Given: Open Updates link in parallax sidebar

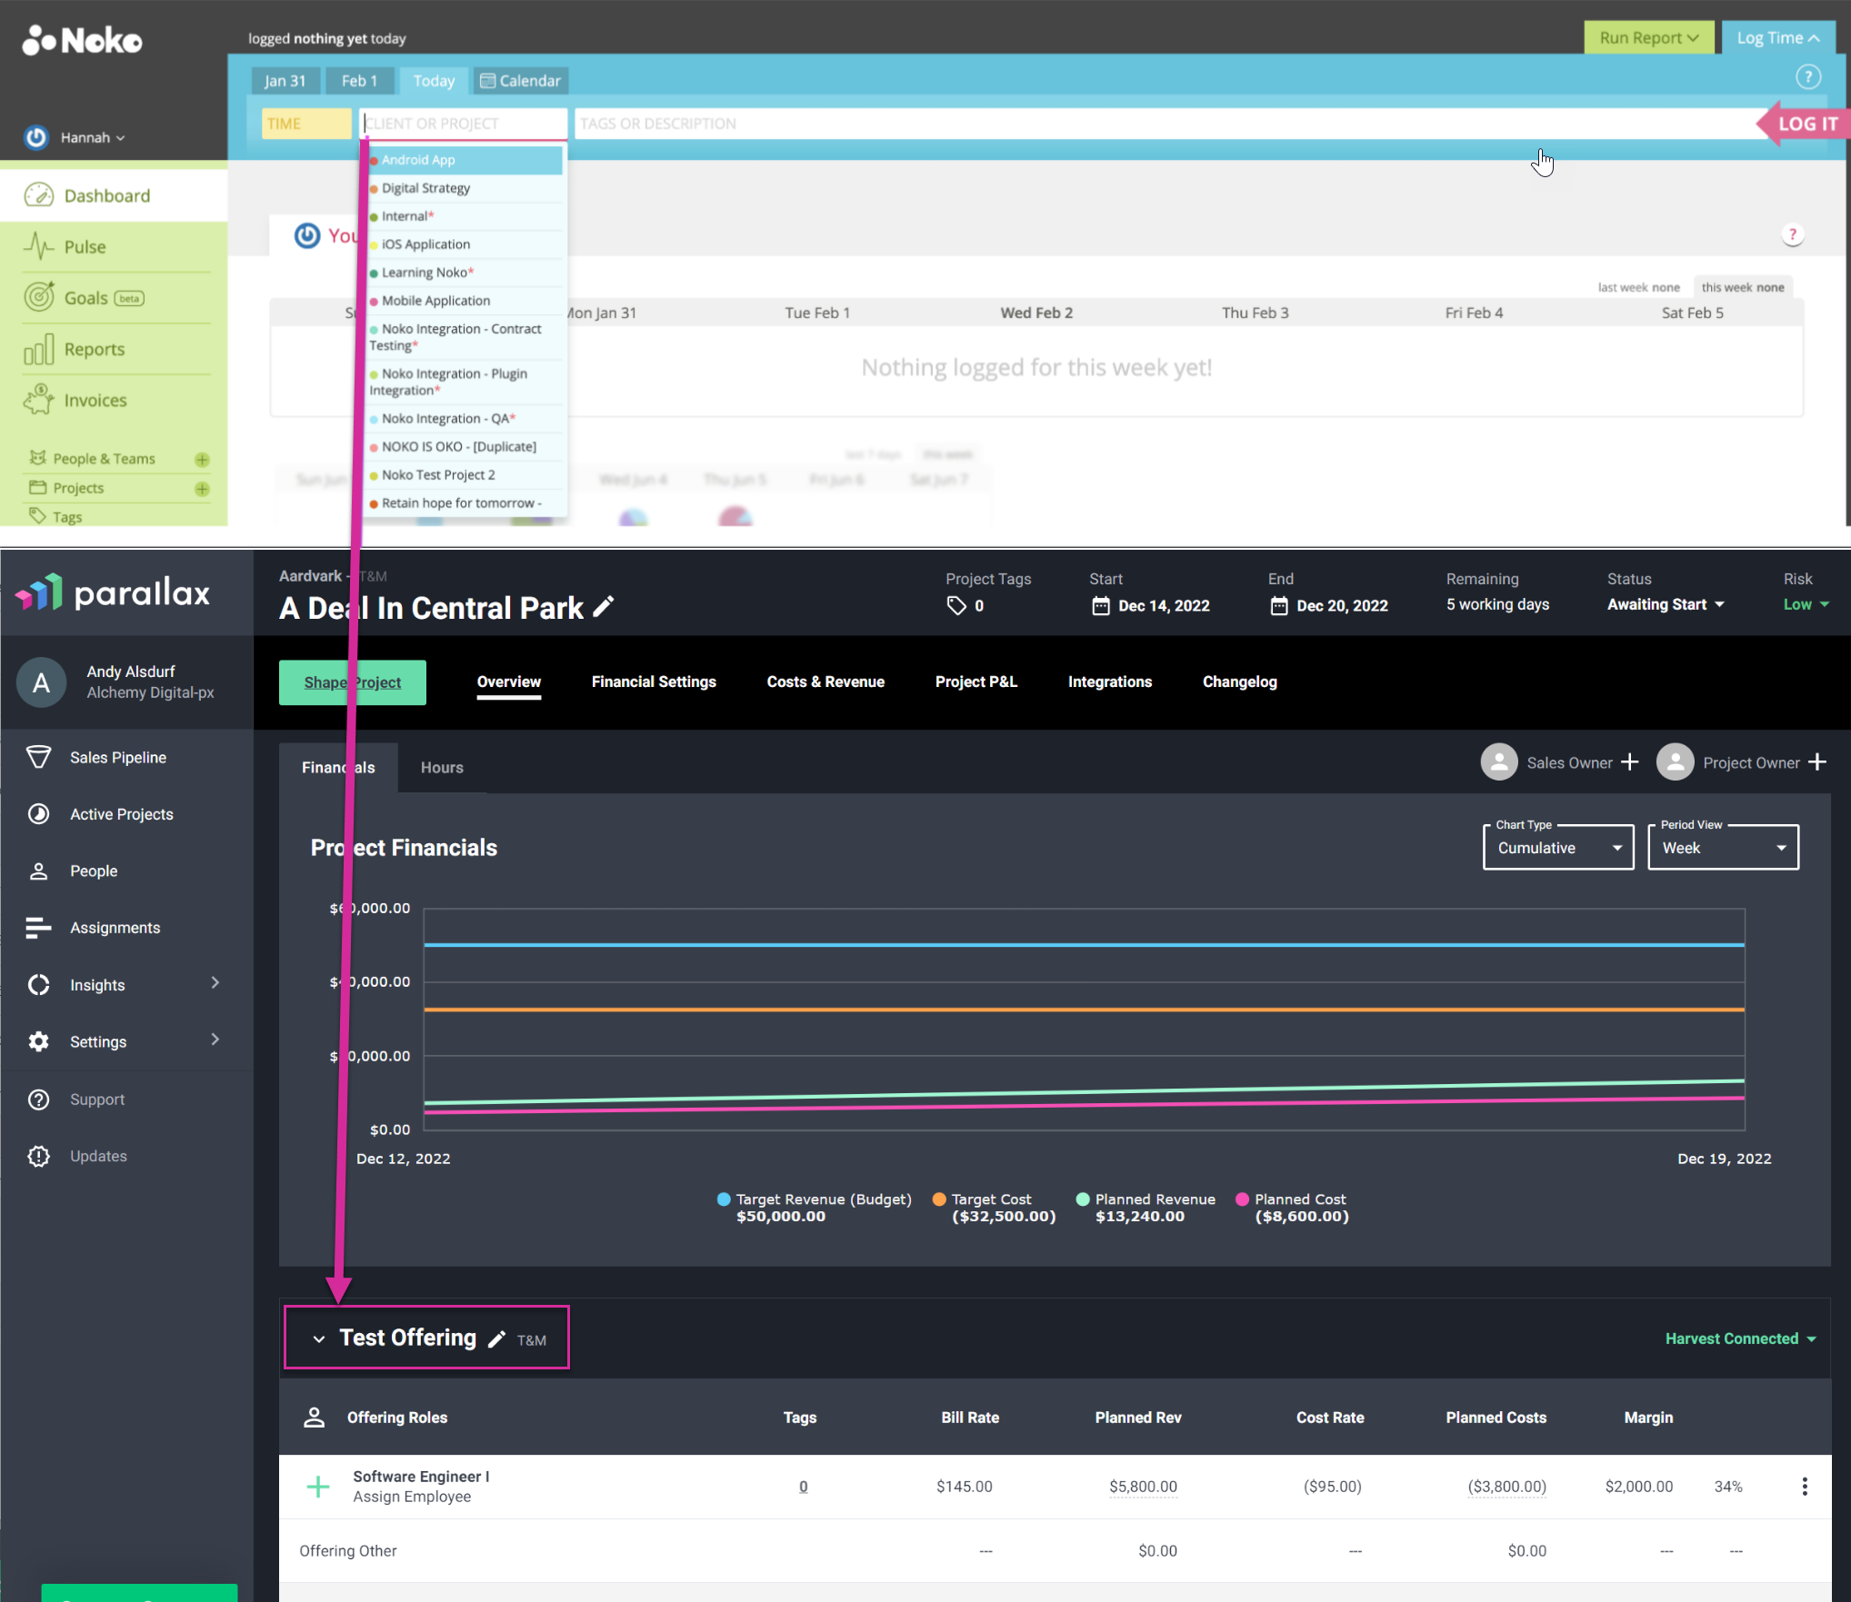Looking at the screenshot, I should coord(98,1156).
